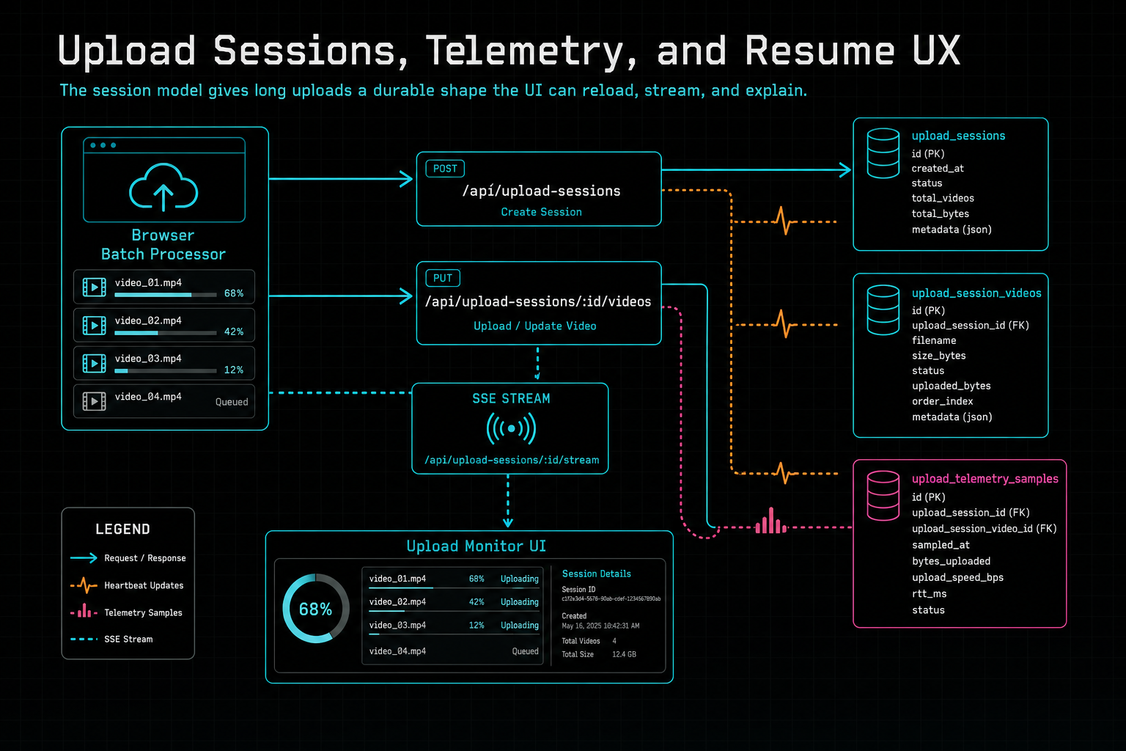Screen dimensions: 1126x751
Task: Click the Total Size 12.4 GB value
Action: click(x=624, y=654)
